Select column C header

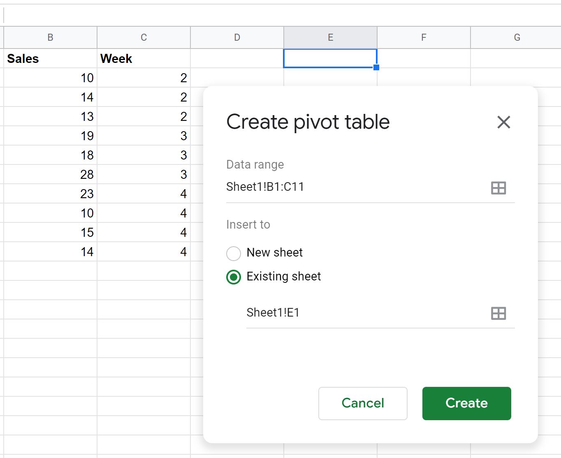(x=144, y=37)
